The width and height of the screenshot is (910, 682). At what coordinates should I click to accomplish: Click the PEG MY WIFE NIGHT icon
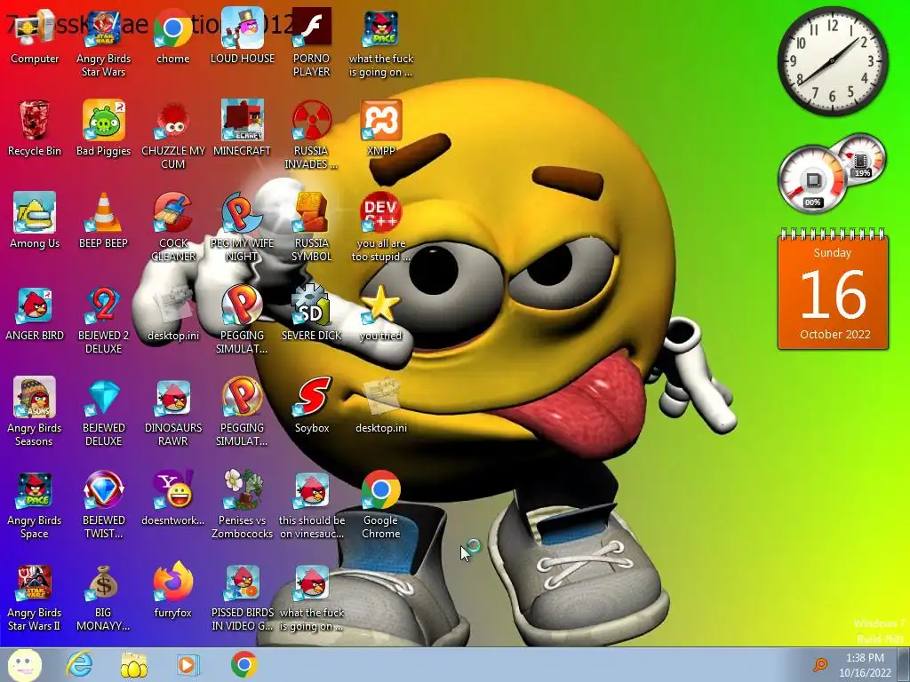click(243, 227)
